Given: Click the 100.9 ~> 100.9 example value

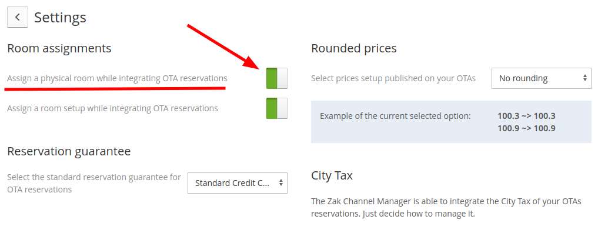Looking at the screenshot, I should pos(526,128).
